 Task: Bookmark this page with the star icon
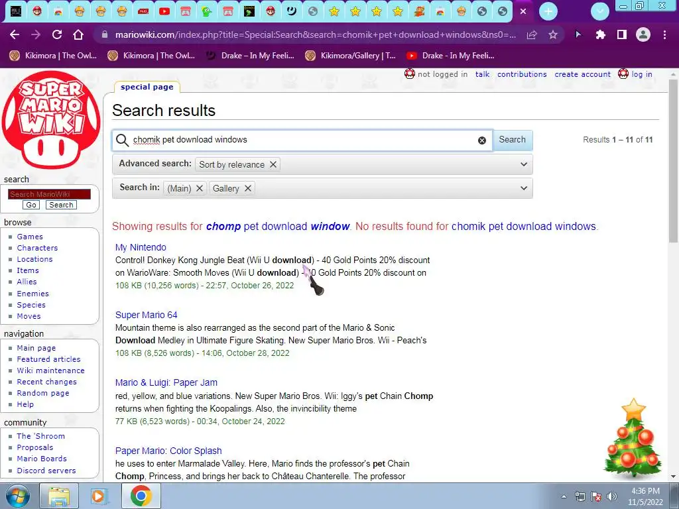pos(553,34)
